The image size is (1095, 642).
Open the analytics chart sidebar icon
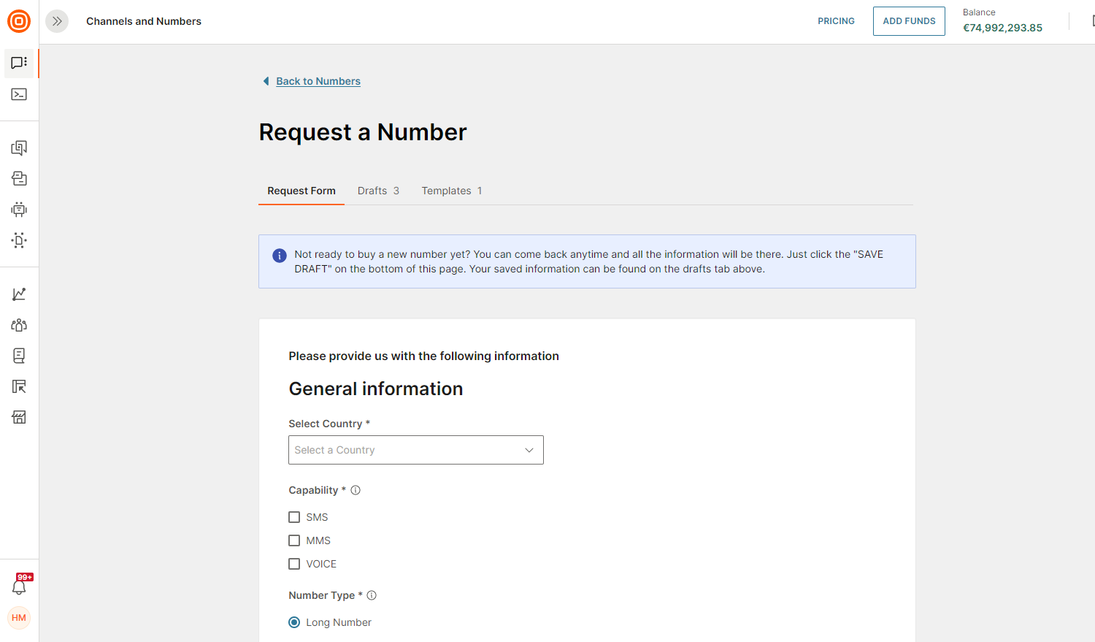click(x=19, y=294)
